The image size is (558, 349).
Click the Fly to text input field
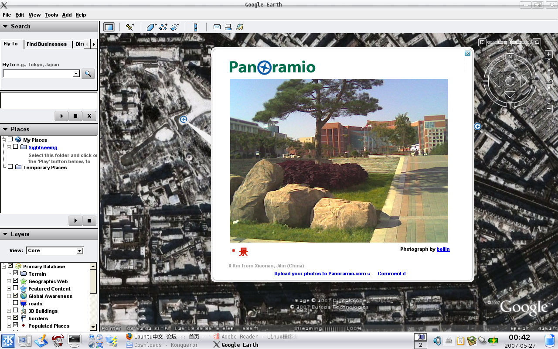click(38, 74)
